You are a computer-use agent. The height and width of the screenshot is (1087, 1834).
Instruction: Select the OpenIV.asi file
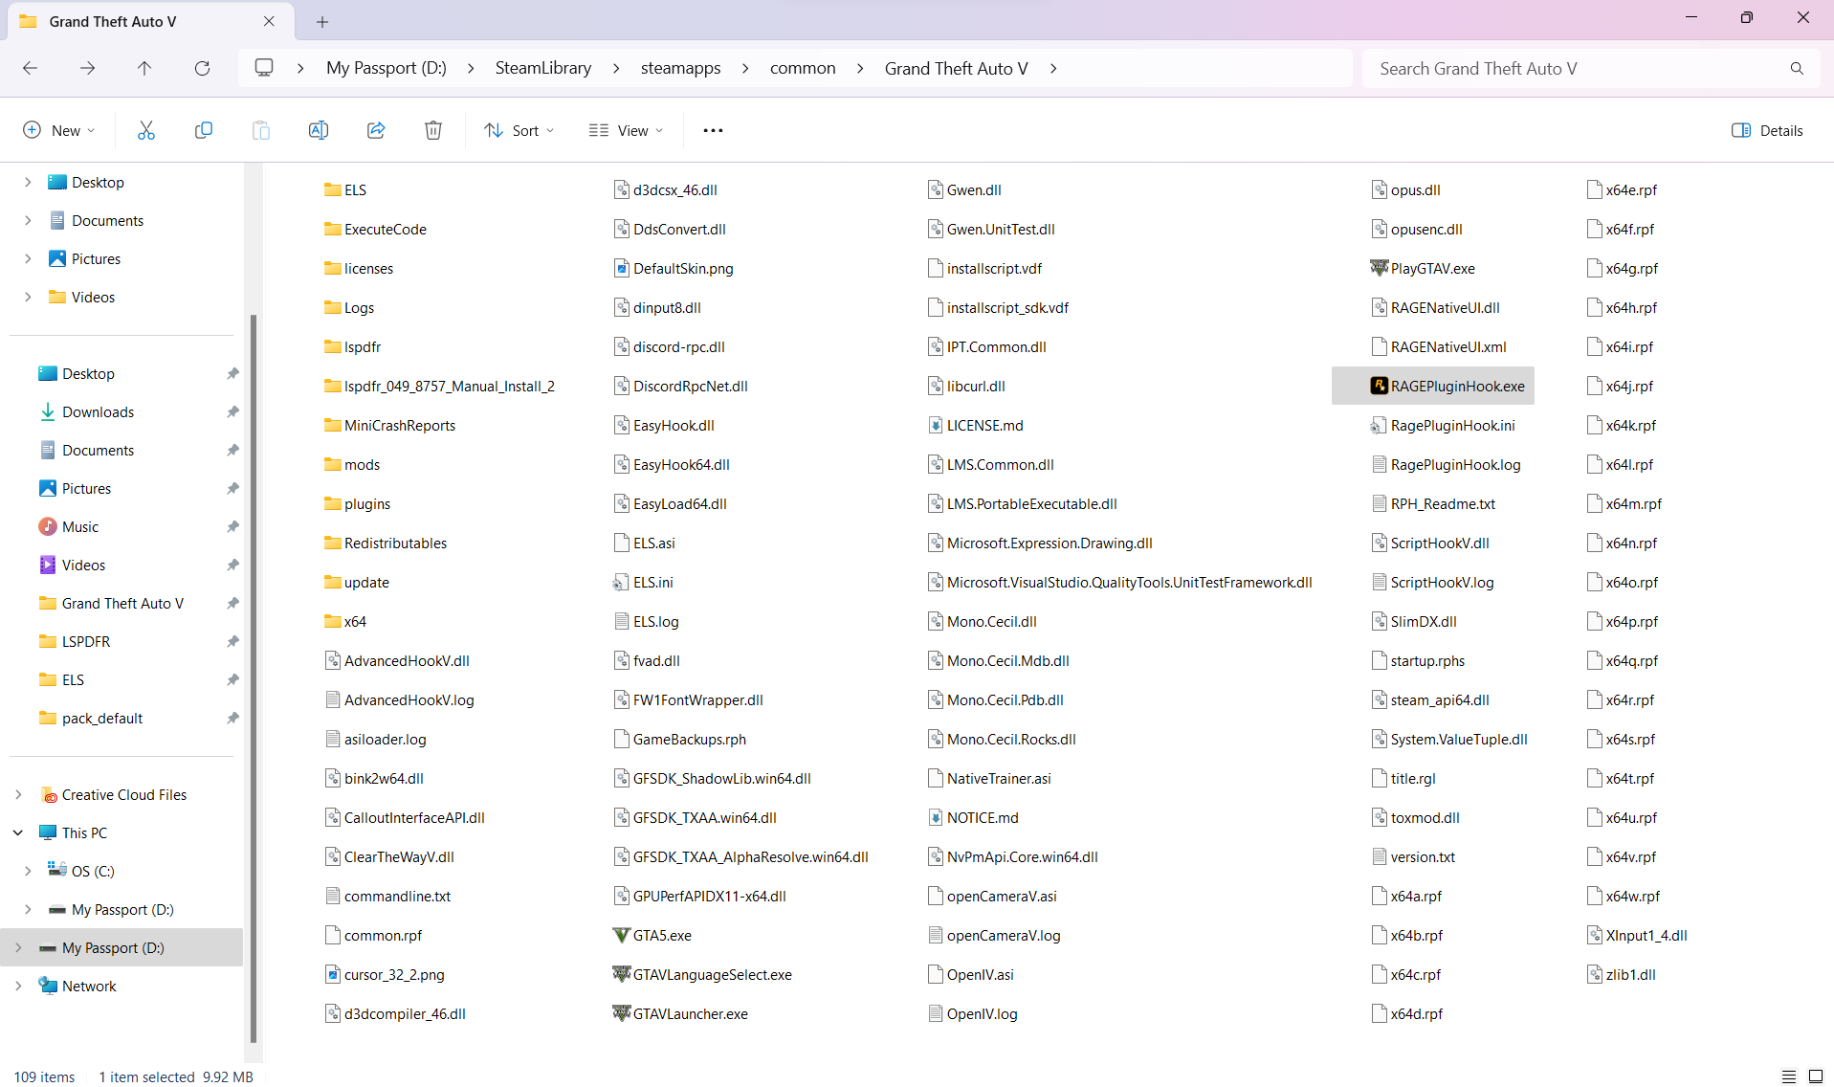pyautogui.click(x=970, y=974)
